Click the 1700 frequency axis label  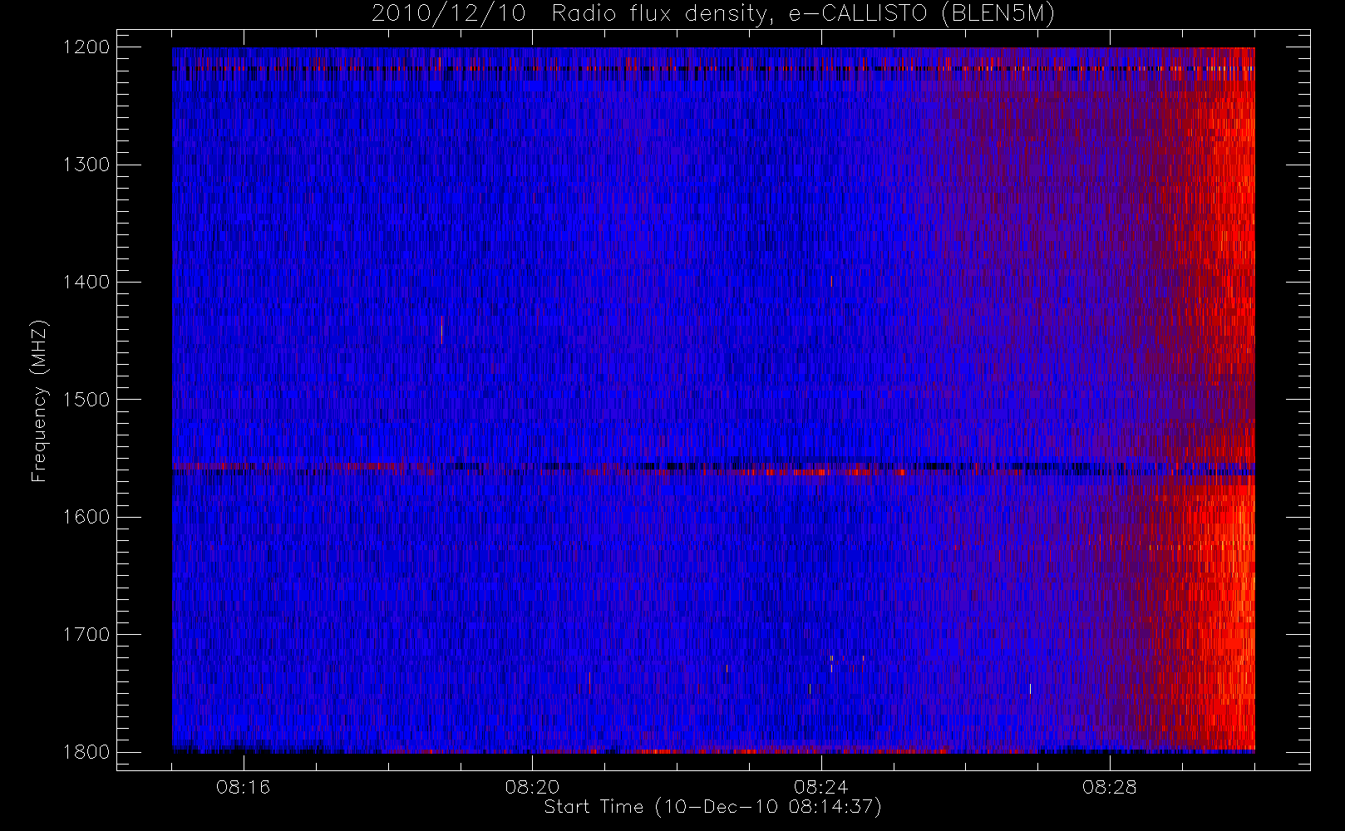click(86, 634)
